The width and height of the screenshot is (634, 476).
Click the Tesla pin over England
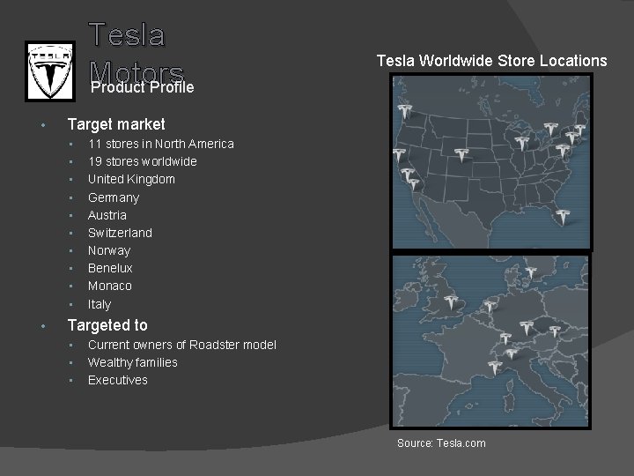451,302
